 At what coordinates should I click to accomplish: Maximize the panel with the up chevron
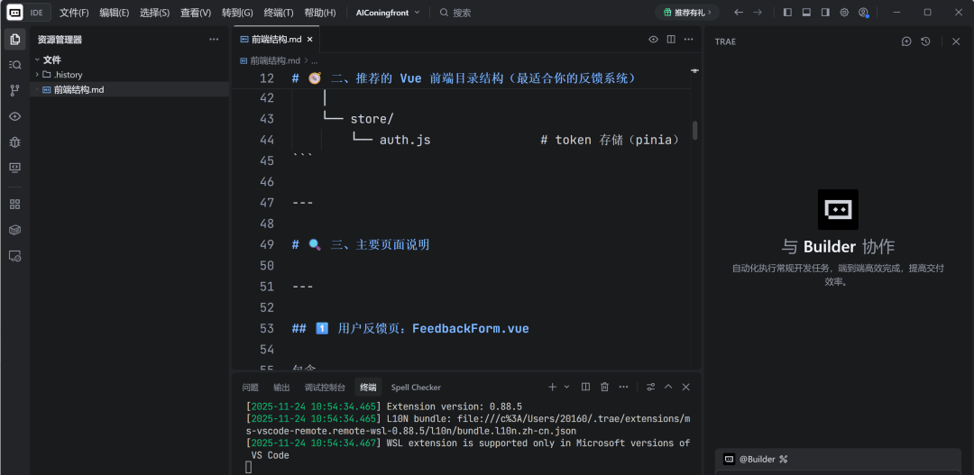pyautogui.click(x=668, y=387)
